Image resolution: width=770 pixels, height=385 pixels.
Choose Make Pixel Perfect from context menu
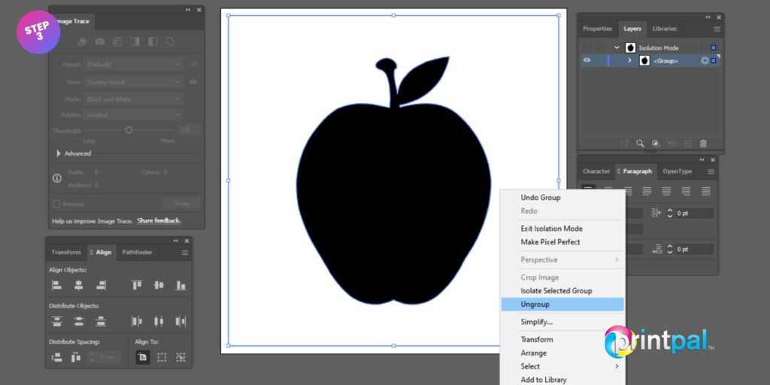562,242
